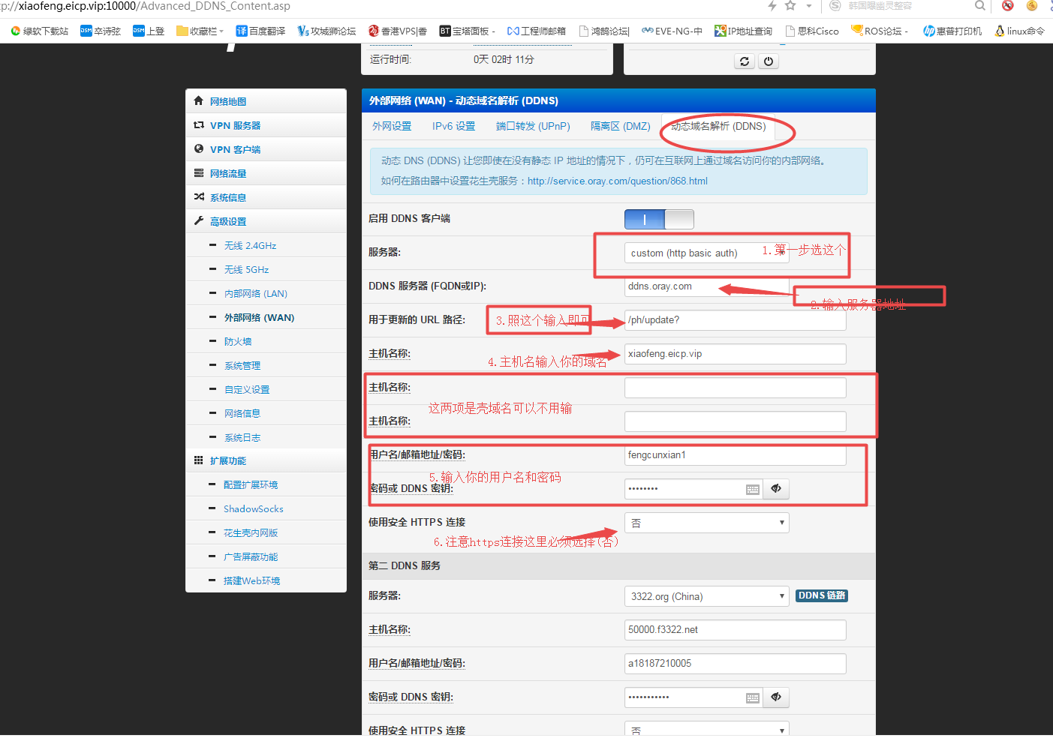This screenshot has width=1053, height=738.
Task: Click username field containing fengcunxian1
Action: 735,455
